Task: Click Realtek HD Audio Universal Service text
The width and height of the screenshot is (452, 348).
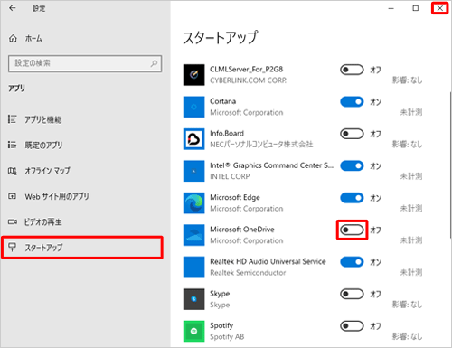Action: pyautogui.click(x=268, y=261)
